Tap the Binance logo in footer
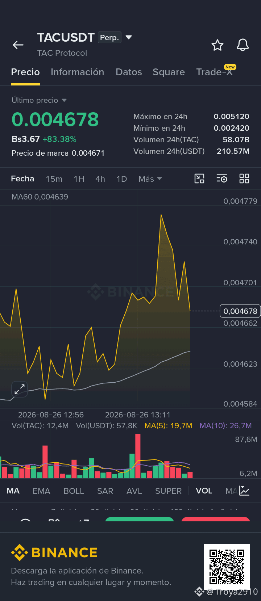261x601 pixels. pos(54,552)
